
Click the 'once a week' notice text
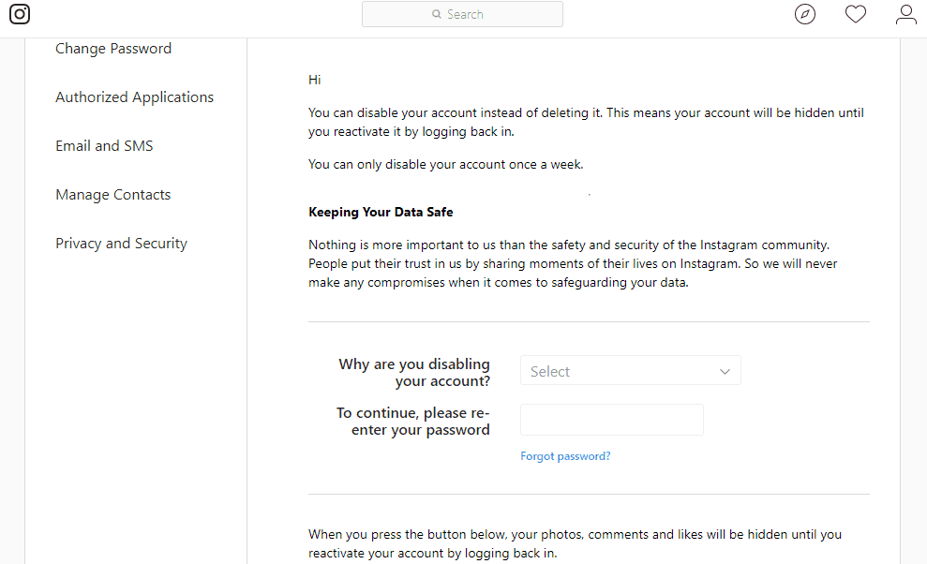coord(445,165)
